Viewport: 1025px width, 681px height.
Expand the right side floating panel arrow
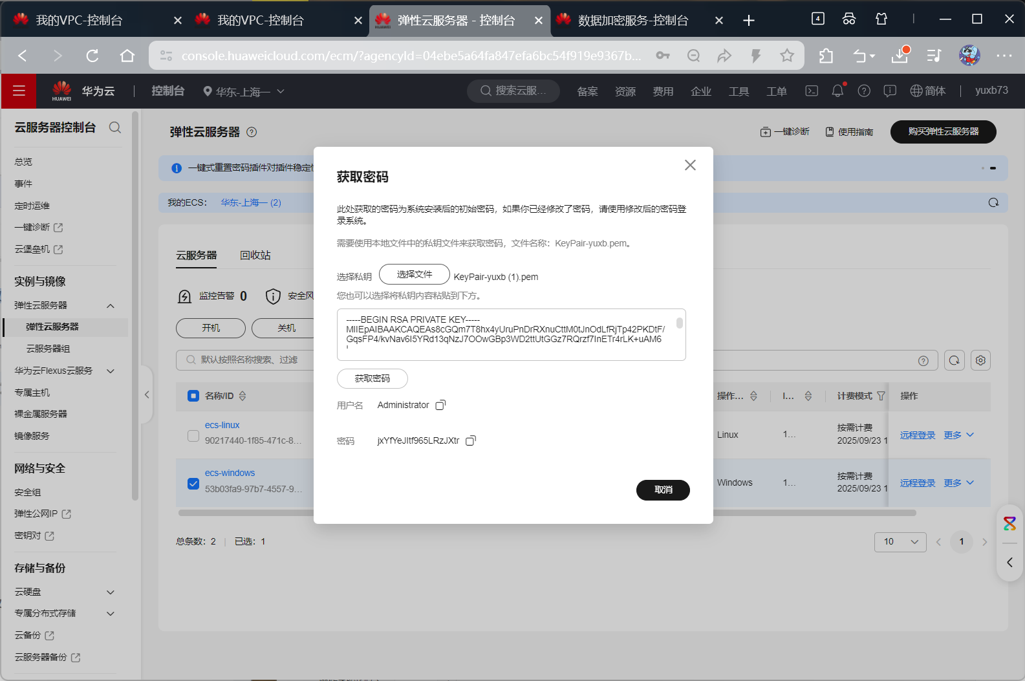point(1009,563)
